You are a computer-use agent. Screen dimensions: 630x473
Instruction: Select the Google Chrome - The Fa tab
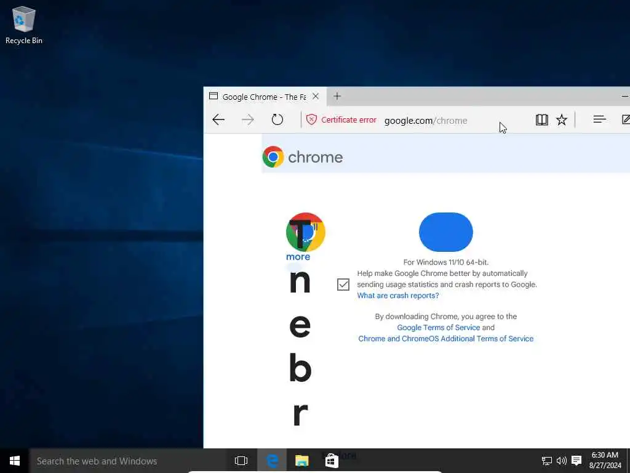pos(265,97)
